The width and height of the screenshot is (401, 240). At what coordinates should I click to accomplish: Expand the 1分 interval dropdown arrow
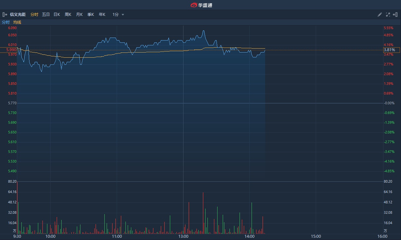[123, 15]
